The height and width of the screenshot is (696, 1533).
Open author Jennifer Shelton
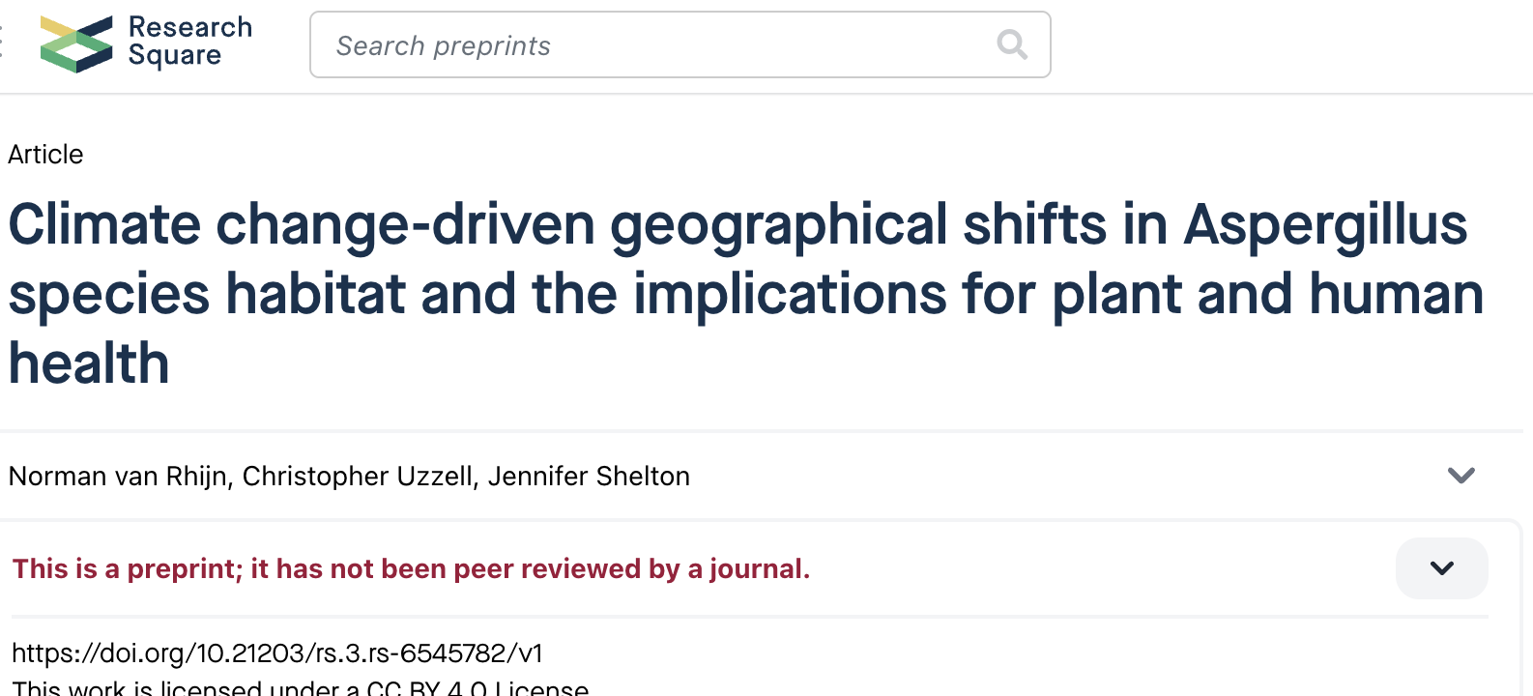[x=589, y=476]
